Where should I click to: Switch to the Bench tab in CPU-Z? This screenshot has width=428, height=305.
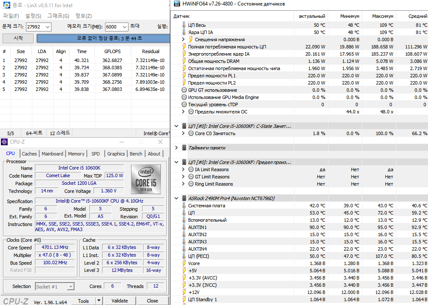(x=136, y=154)
